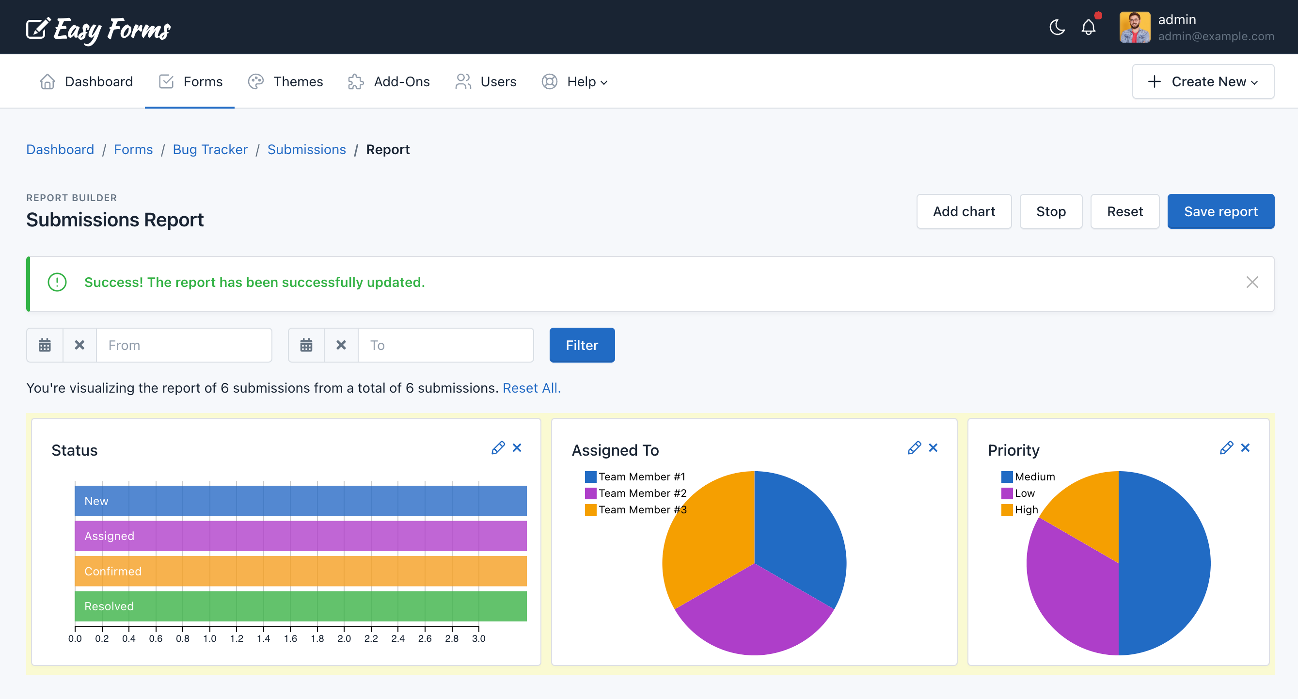Clear the To date field
The width and height of the screenshot is (1298, 699).
coord(341,345)
